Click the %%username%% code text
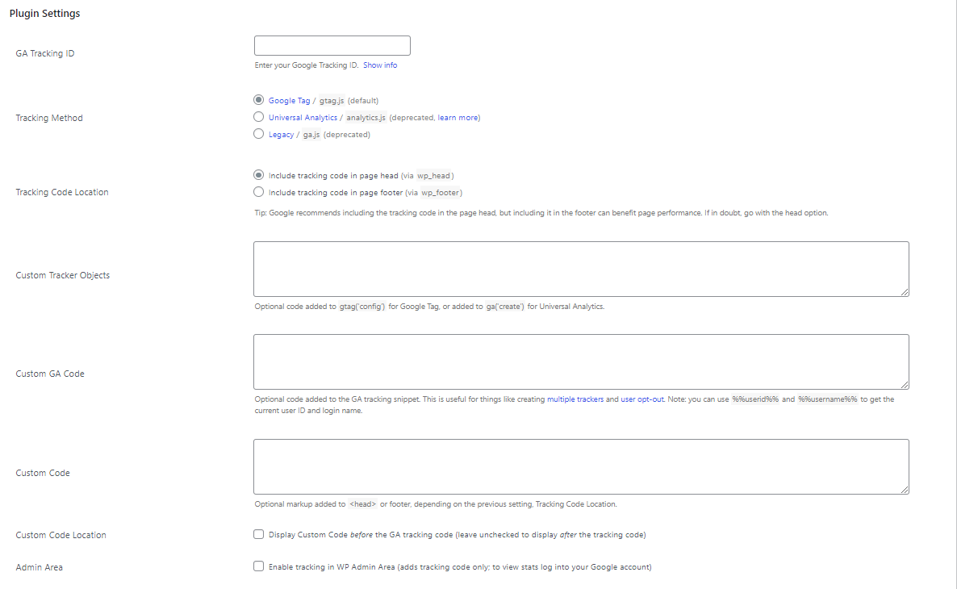The image size is (957, 589). [x=828, y=399]
